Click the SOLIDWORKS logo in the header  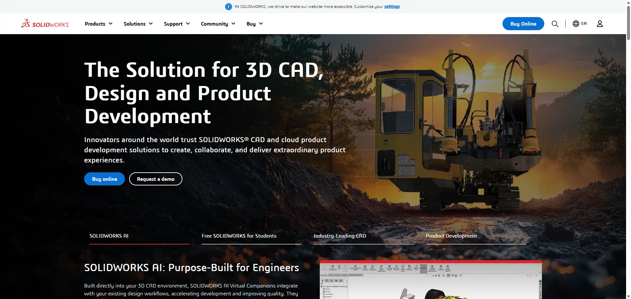pos(45,24)
